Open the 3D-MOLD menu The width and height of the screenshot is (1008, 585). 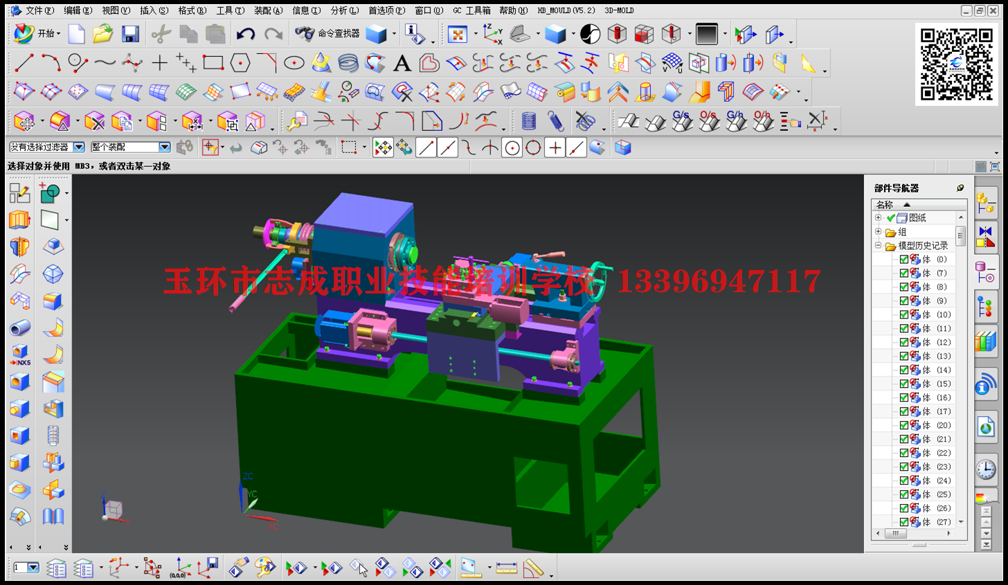tap(619, 10)
